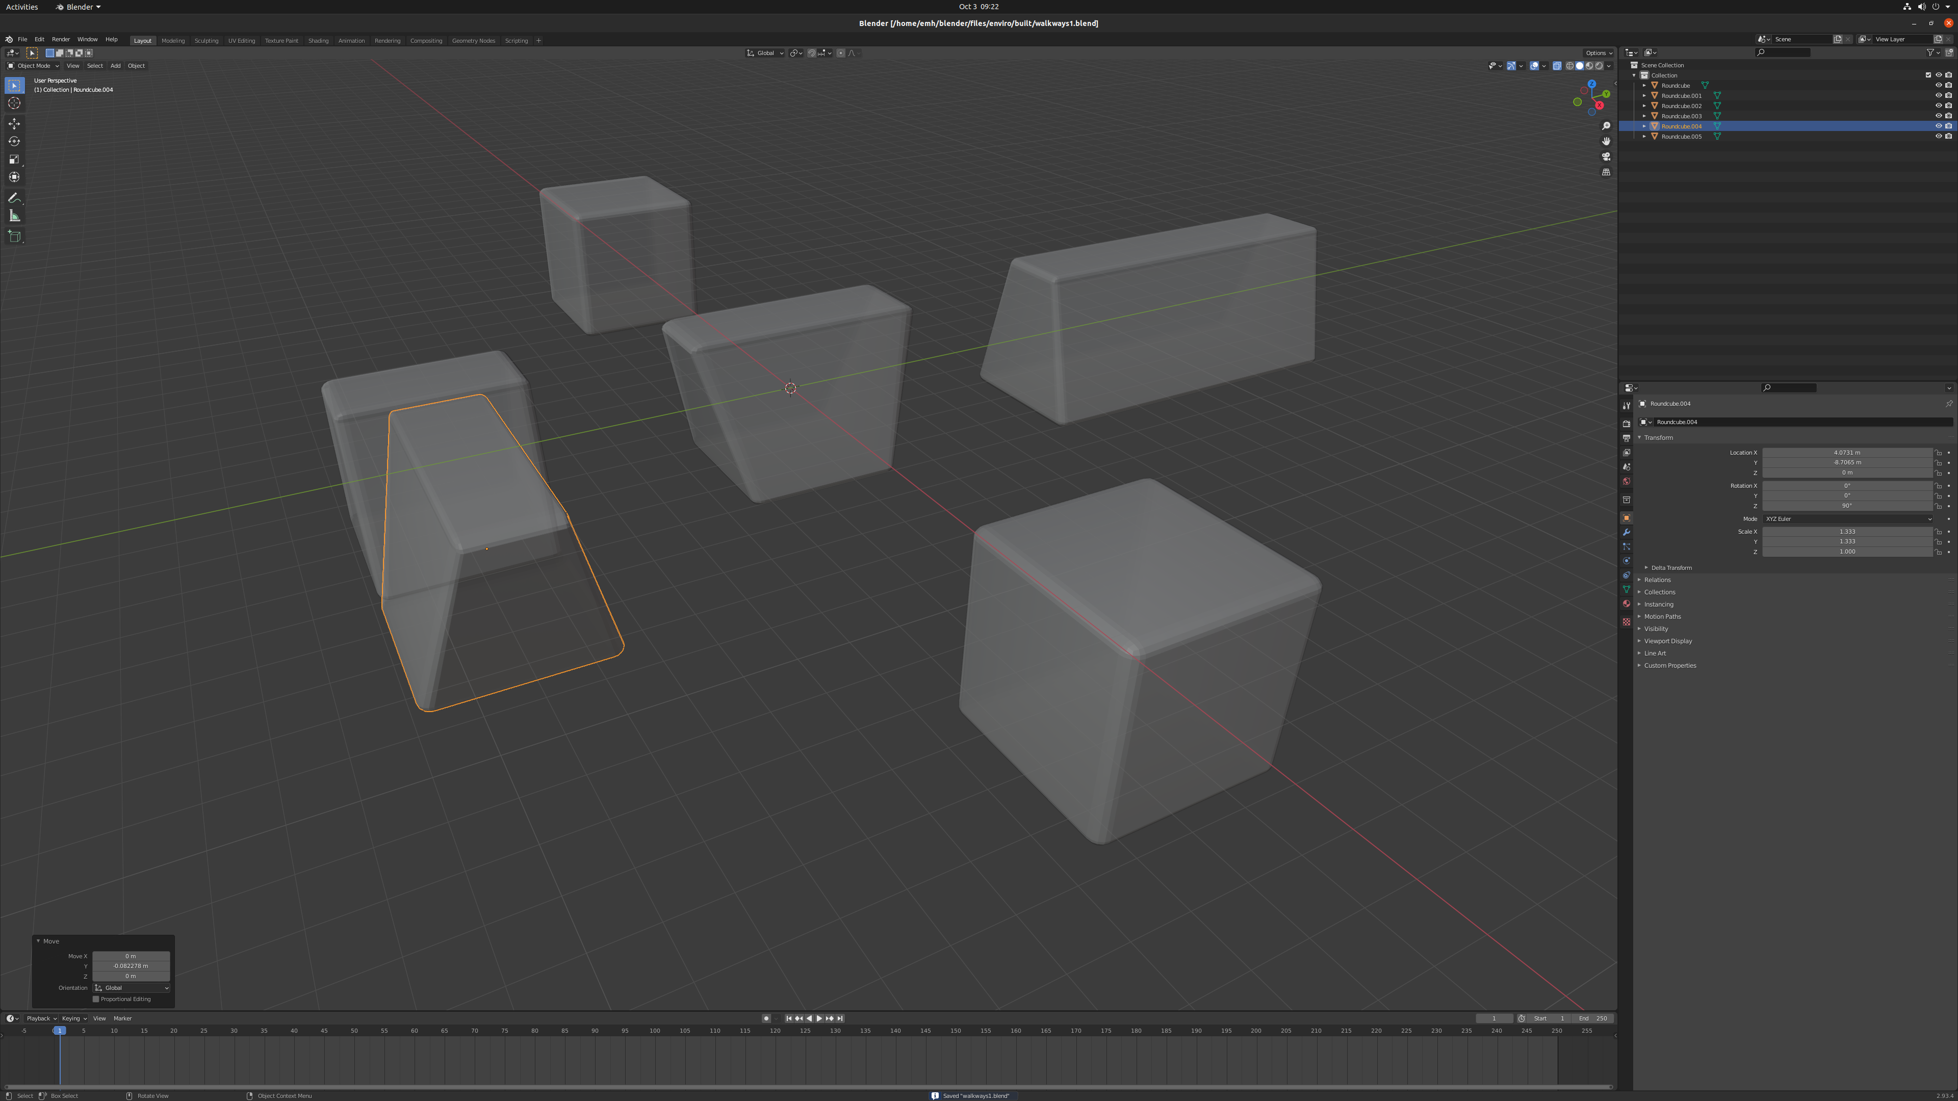This screenshot has width=1958, height=1101.
Task: Switch orthographic/perspective with the grid icon
Action: pos(1606,172)
